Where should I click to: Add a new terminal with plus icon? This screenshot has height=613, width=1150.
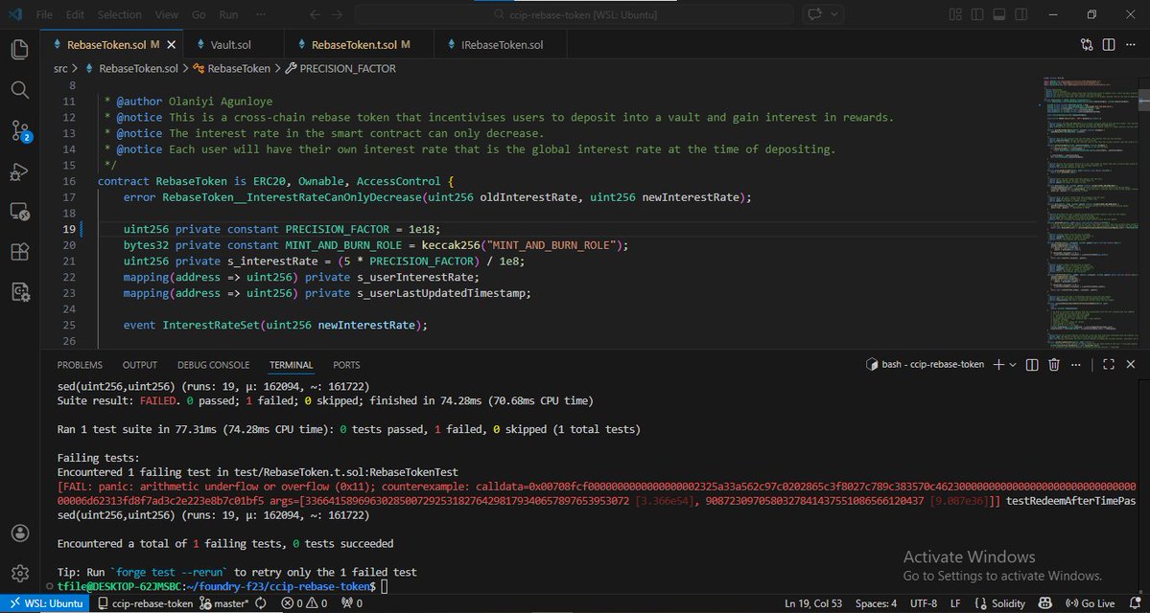(x=998, y=365)
